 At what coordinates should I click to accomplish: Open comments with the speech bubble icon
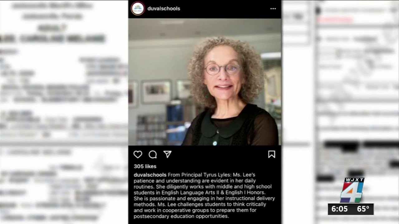click(x=153, y=154)
